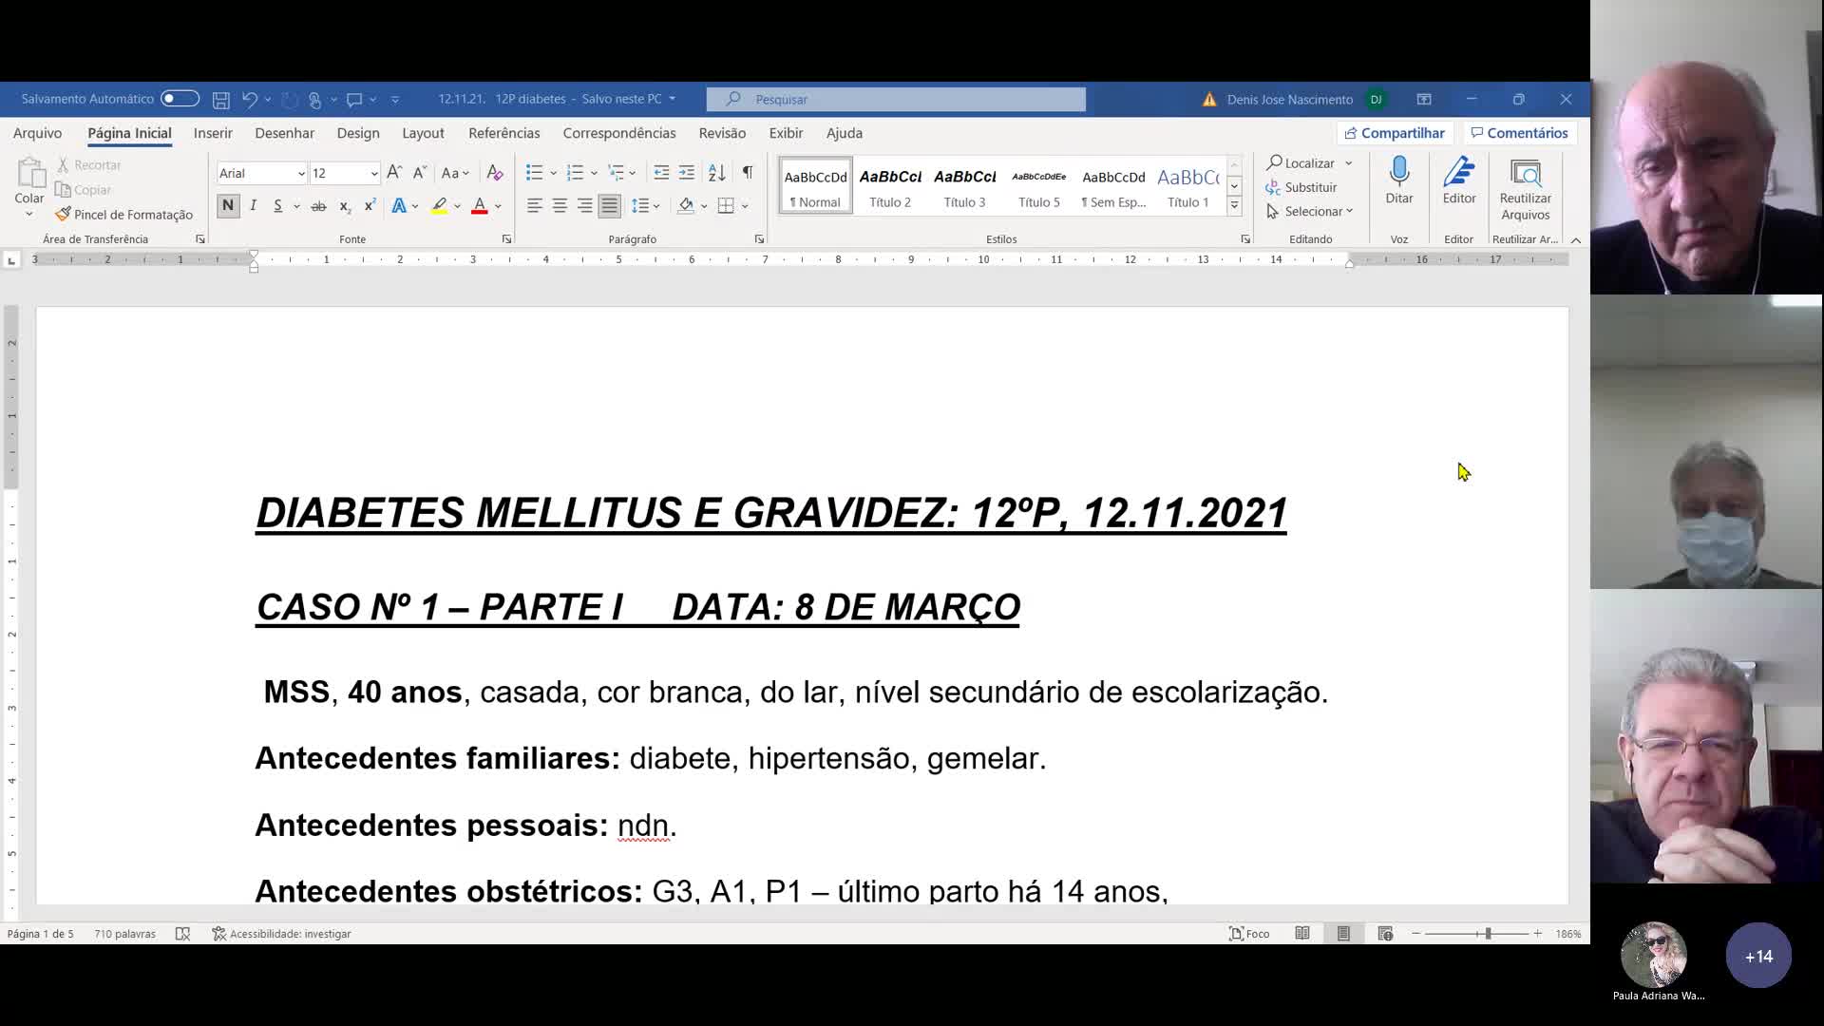Open the Arquivo menu

[37, 133]
